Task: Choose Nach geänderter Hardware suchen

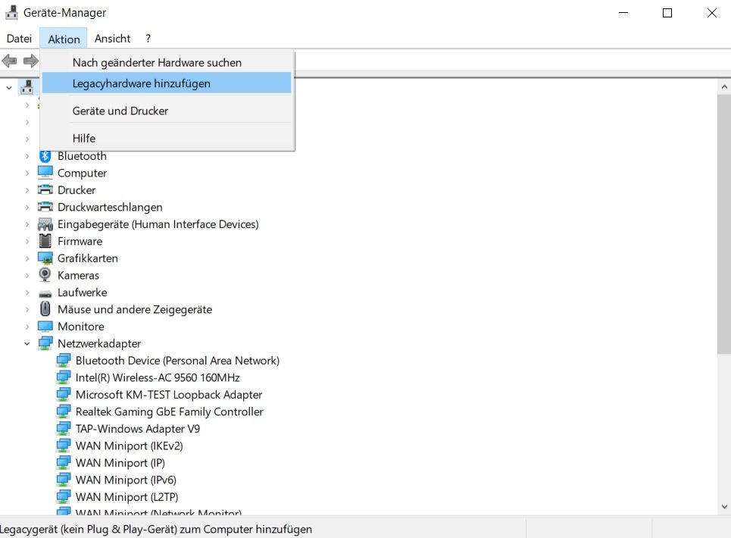Action: tap(167, 62)
